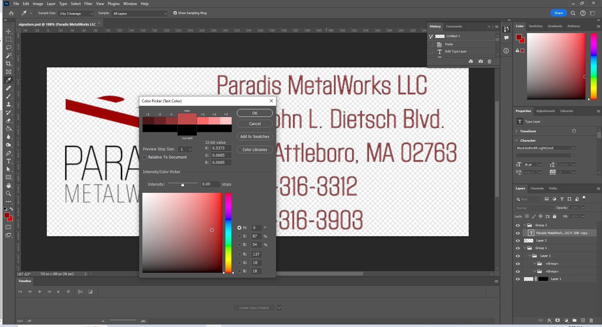Click the 32-bit R value field
Viewport: 602px width, 327px height.
221,148
